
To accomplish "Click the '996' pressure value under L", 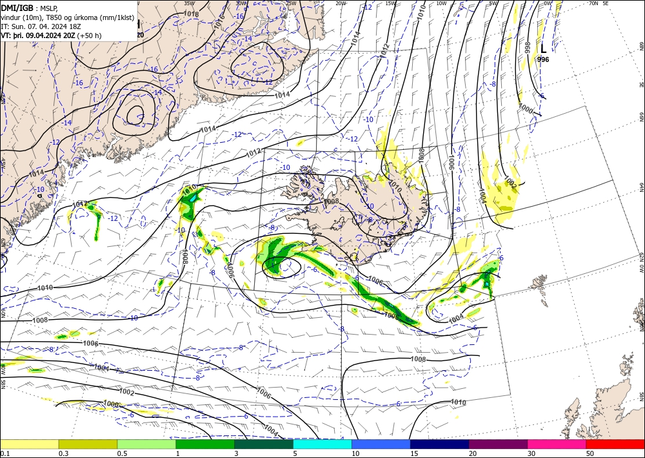I will pyautogui.click(x=543, y=59).
